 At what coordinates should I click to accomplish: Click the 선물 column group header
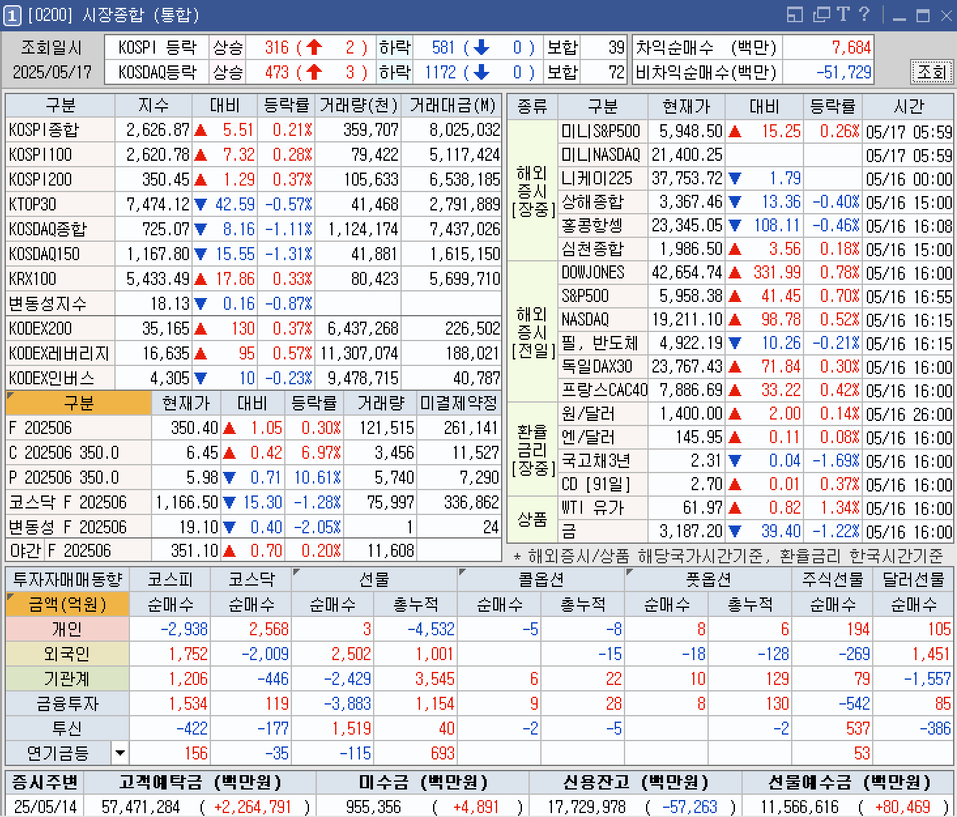pyautogui.click(x=374, y=579)
